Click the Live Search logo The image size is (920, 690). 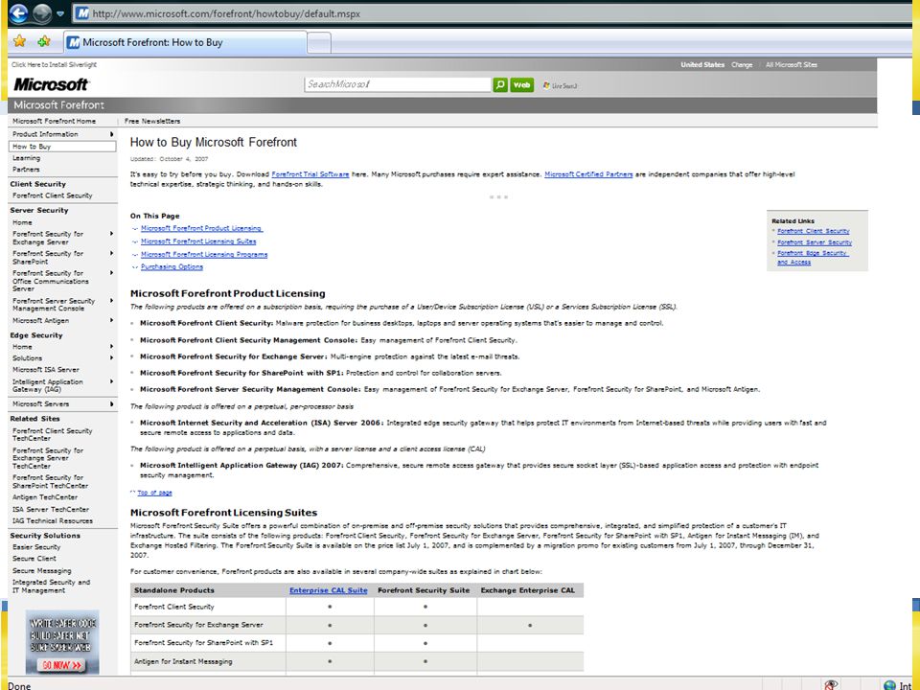[x=561, y=85]
